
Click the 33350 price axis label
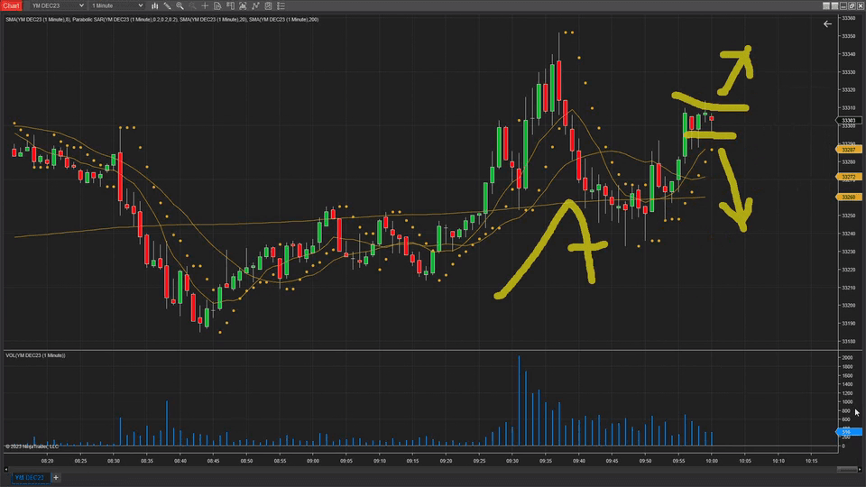click(848, 36)
